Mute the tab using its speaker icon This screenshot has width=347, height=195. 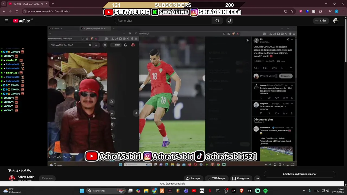coord(42,4)
